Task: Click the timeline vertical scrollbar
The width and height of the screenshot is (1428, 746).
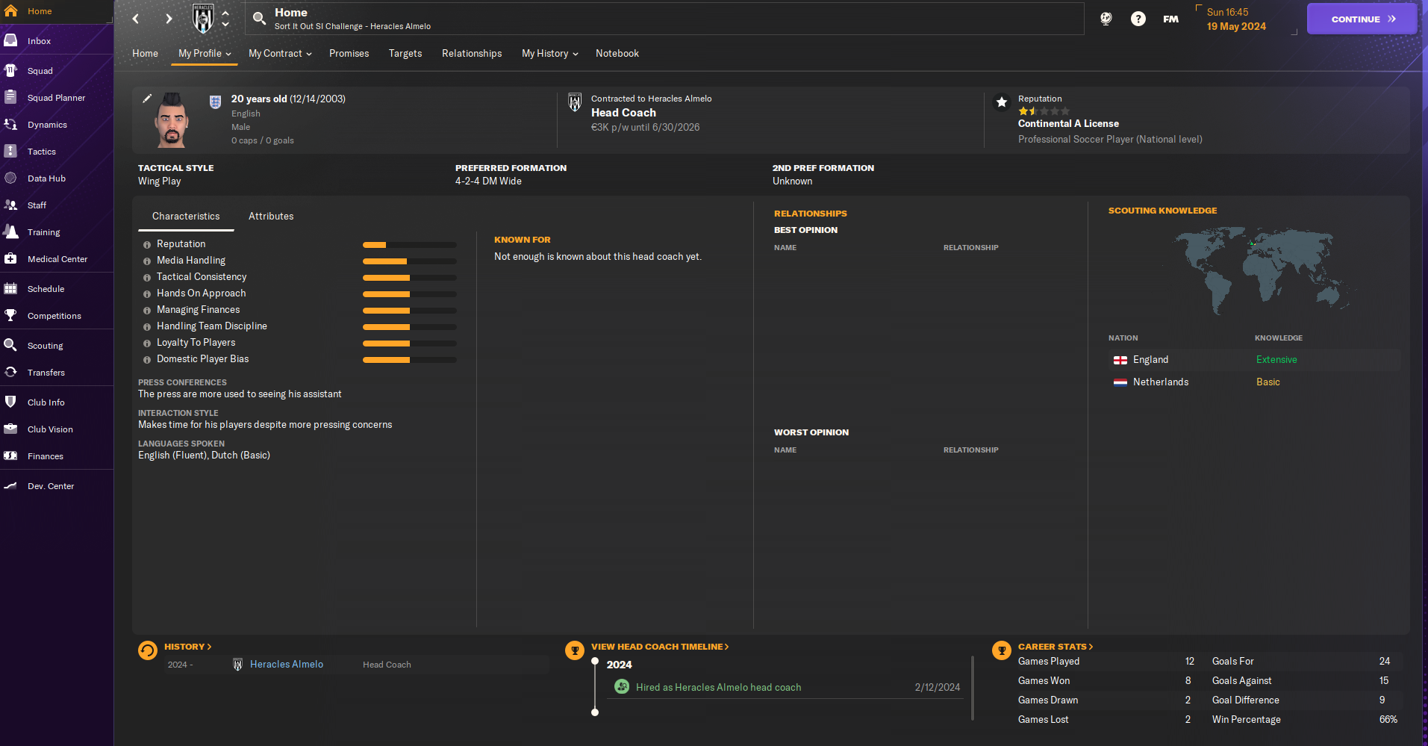Action: point(973,688)
